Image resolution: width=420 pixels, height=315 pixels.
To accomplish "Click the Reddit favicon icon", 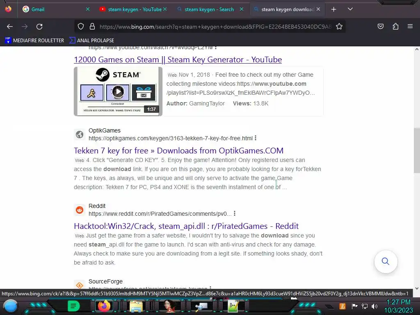I will coord(80,210).
